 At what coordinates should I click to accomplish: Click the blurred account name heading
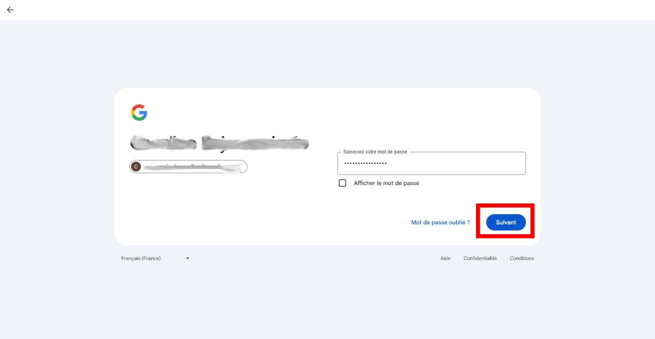[x=219, y=143]
